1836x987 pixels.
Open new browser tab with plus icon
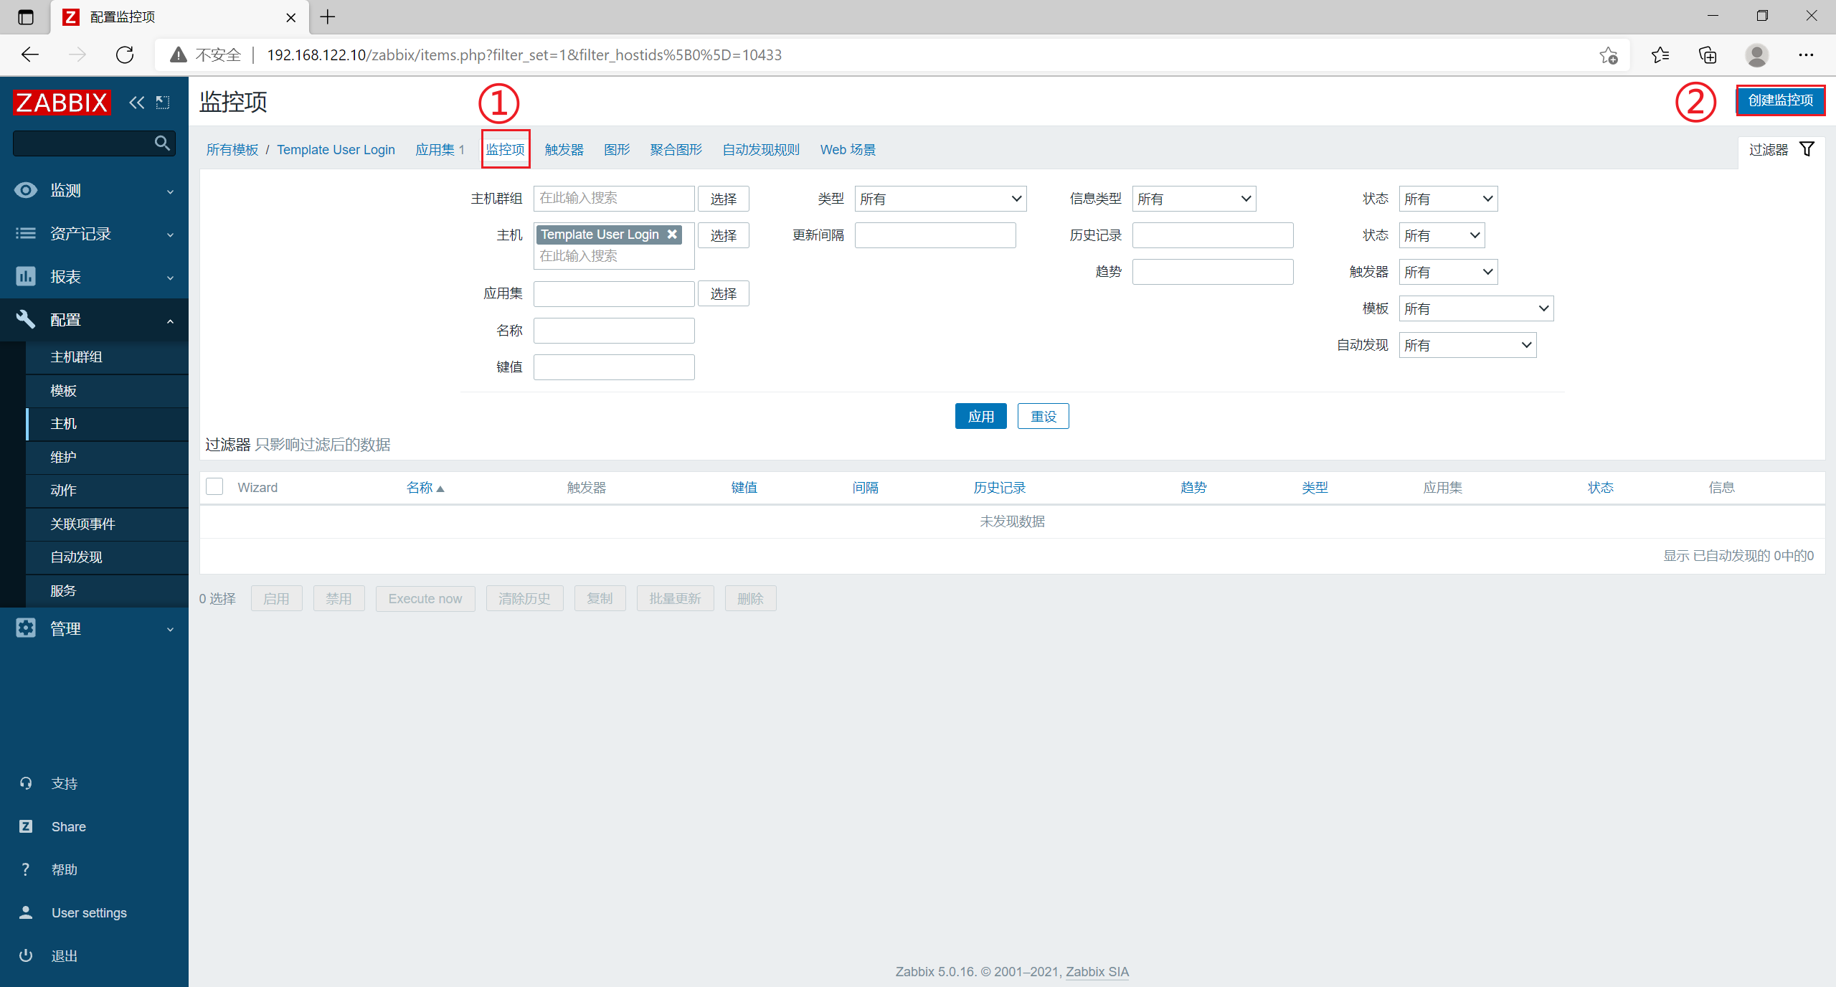[328, 16]
